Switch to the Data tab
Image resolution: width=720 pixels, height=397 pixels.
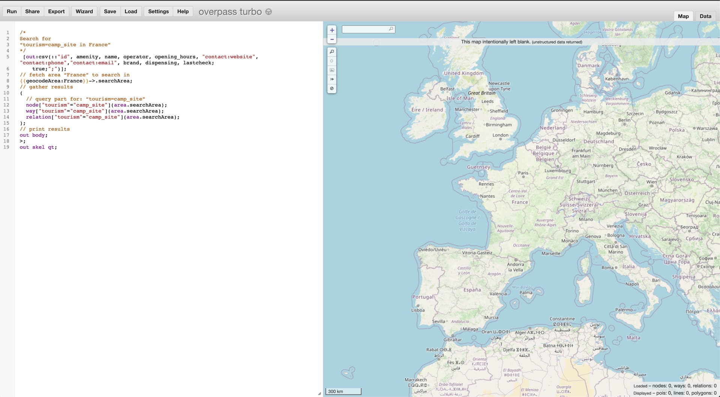point(705,16)
